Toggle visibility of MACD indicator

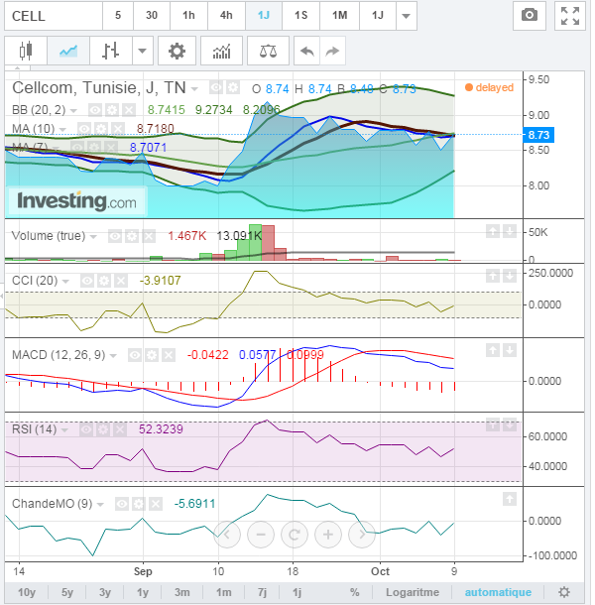(136, 354)
